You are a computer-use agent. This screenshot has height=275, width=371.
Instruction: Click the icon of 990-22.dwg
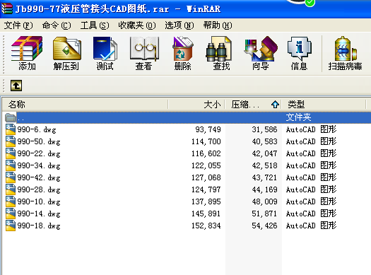(x=11, y=153)
